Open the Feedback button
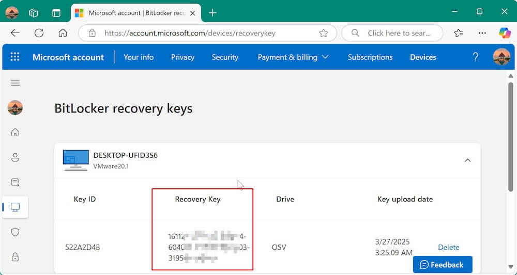The width and height of the screenshot is (517, 275). (443, 265)
